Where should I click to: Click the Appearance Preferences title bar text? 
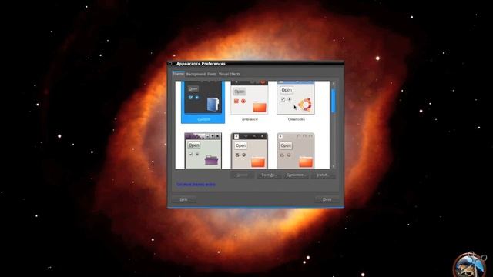pyautogui.click(x=200, y=64)
